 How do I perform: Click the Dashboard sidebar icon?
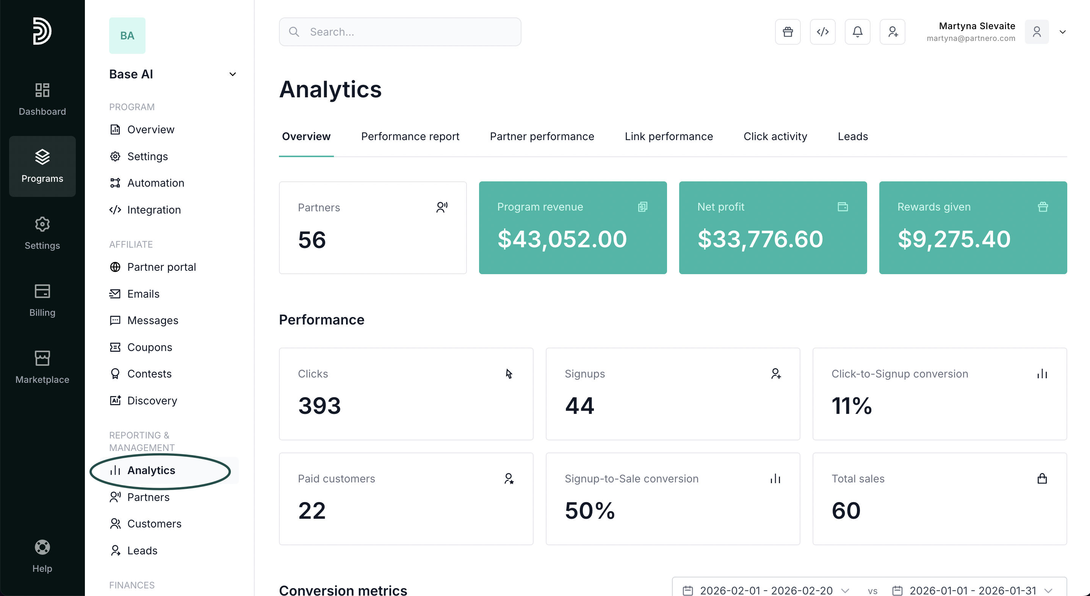coord(42,99)
